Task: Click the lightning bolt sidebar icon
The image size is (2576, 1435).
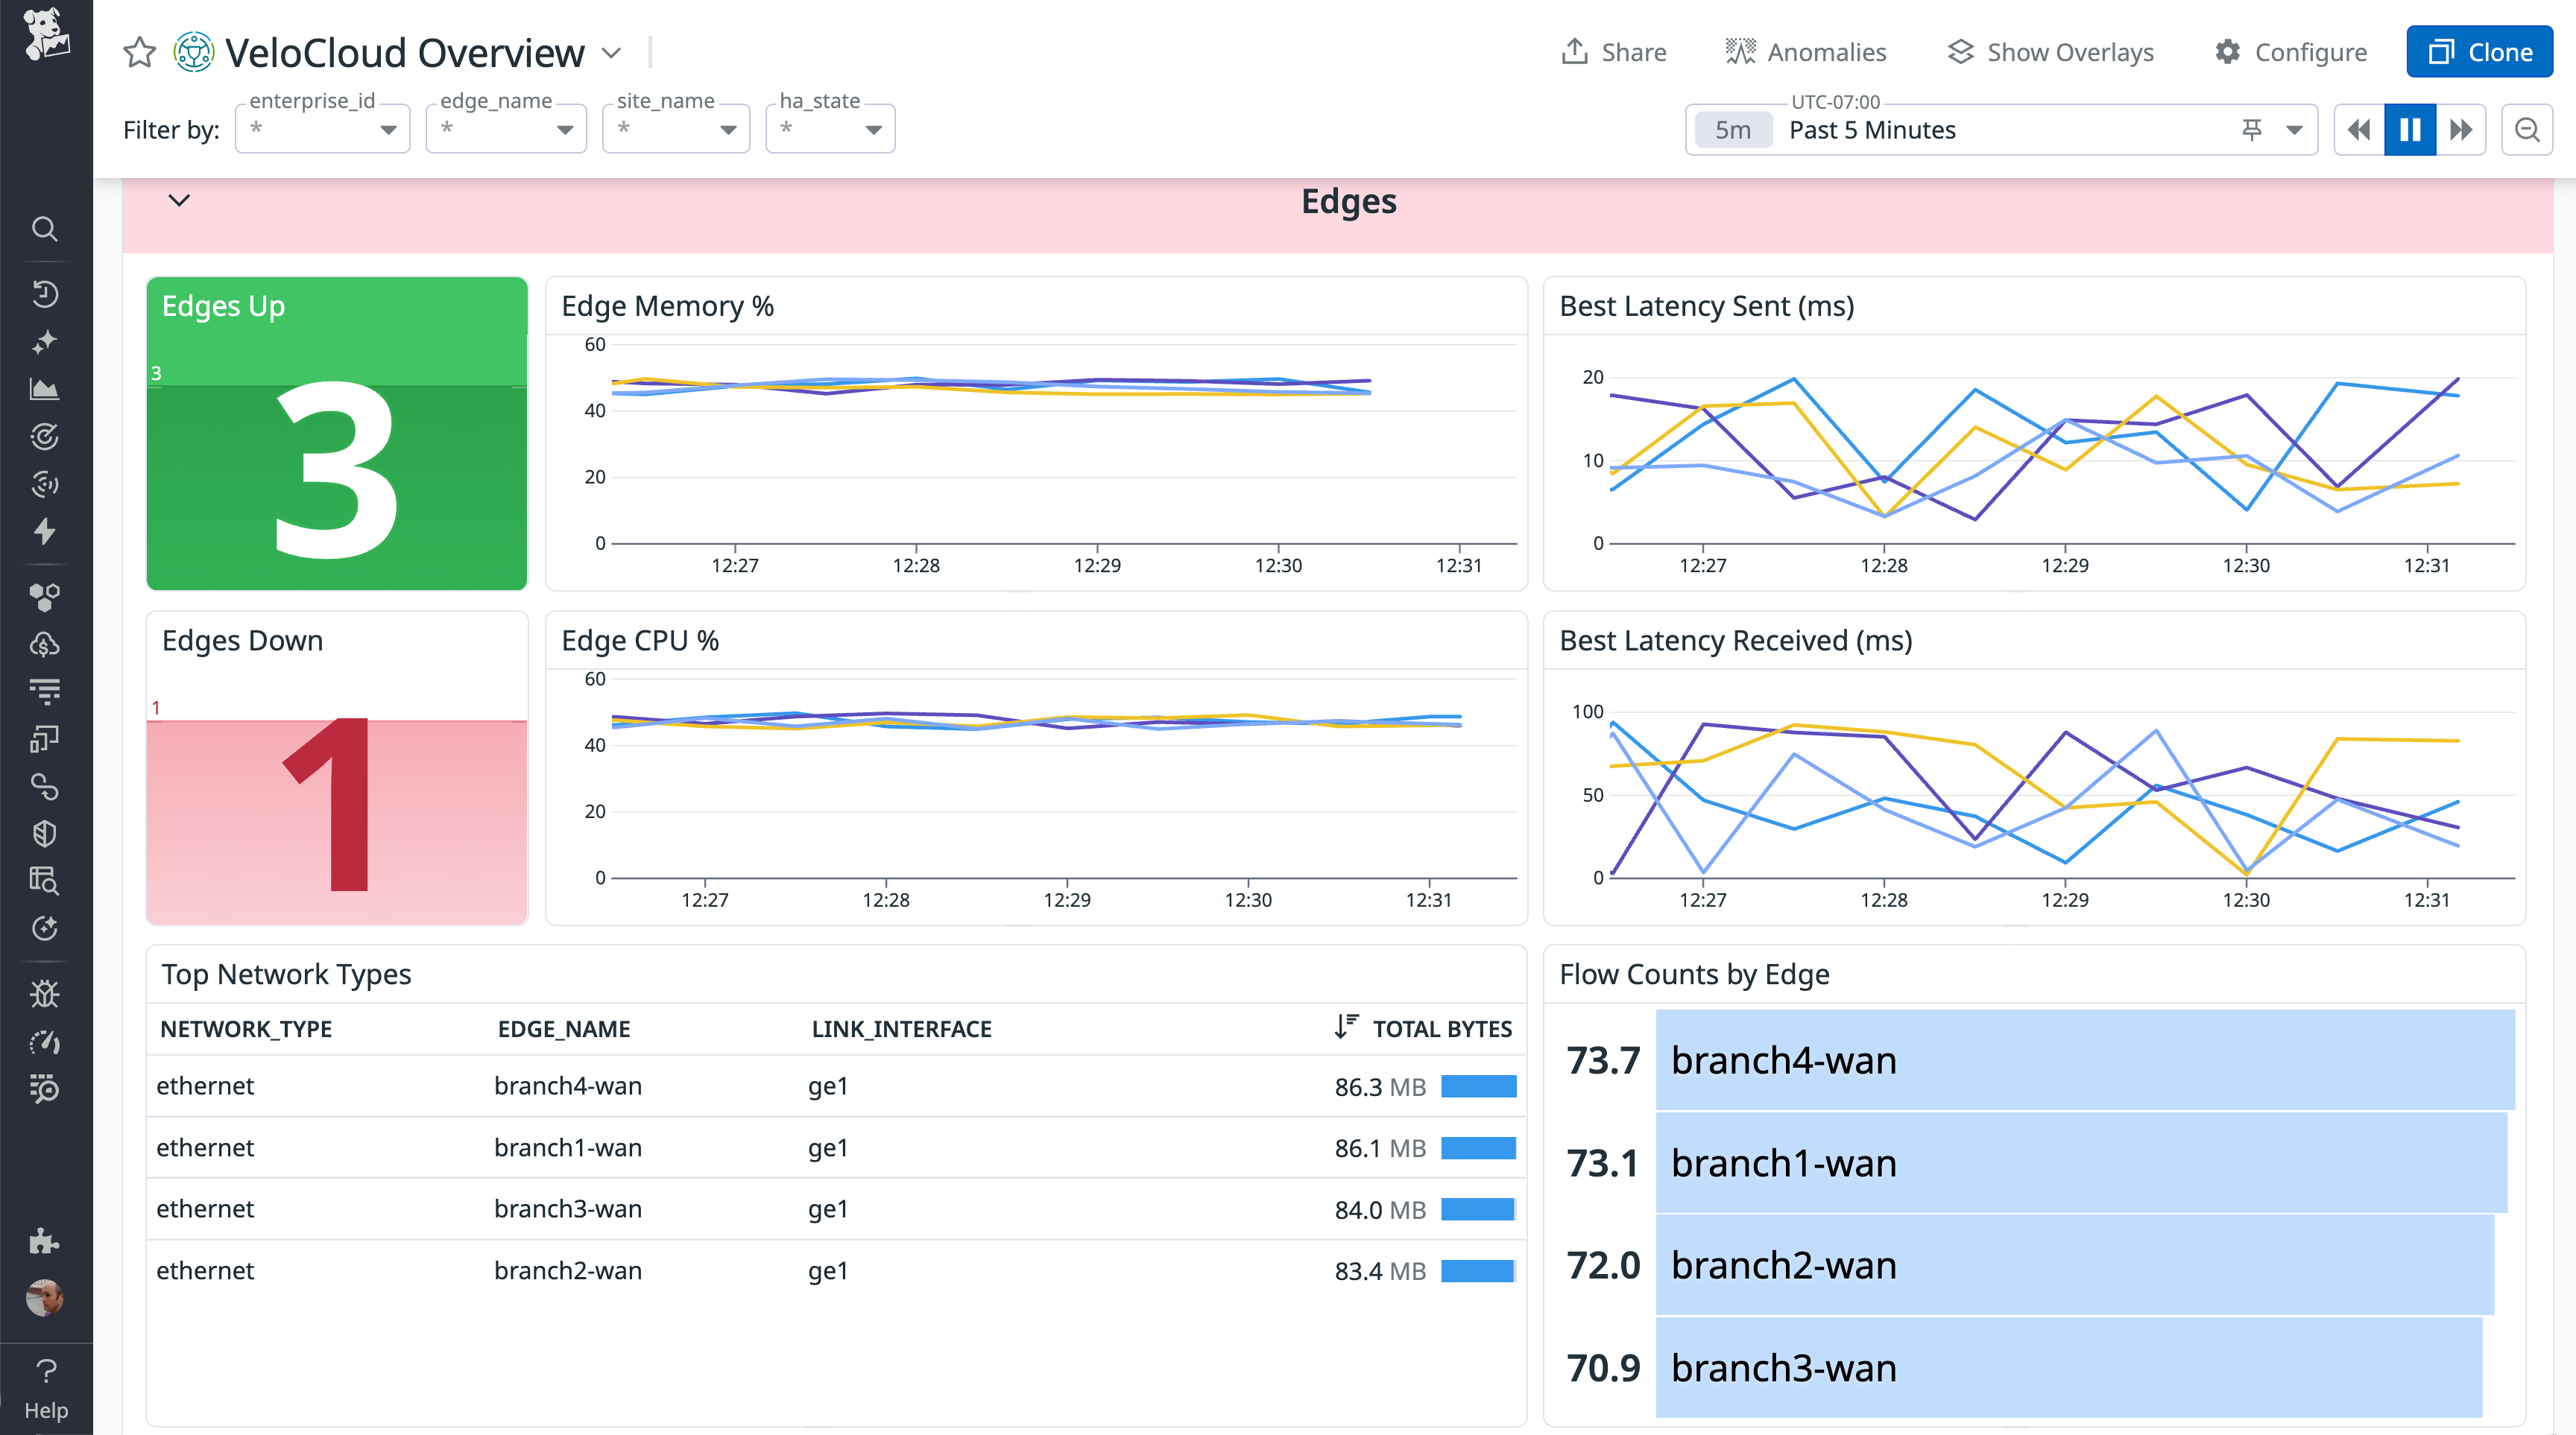Action: [45, 532]
